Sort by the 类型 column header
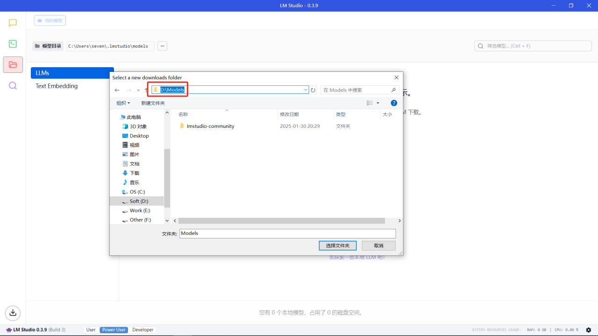The height and width of the screenshot is (336, 598). [x=341, y=114]
